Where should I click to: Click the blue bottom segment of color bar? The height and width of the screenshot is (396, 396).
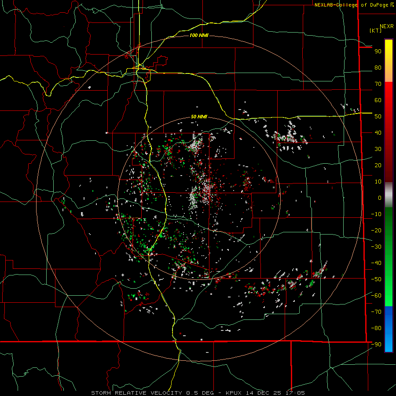pos(389,329)
